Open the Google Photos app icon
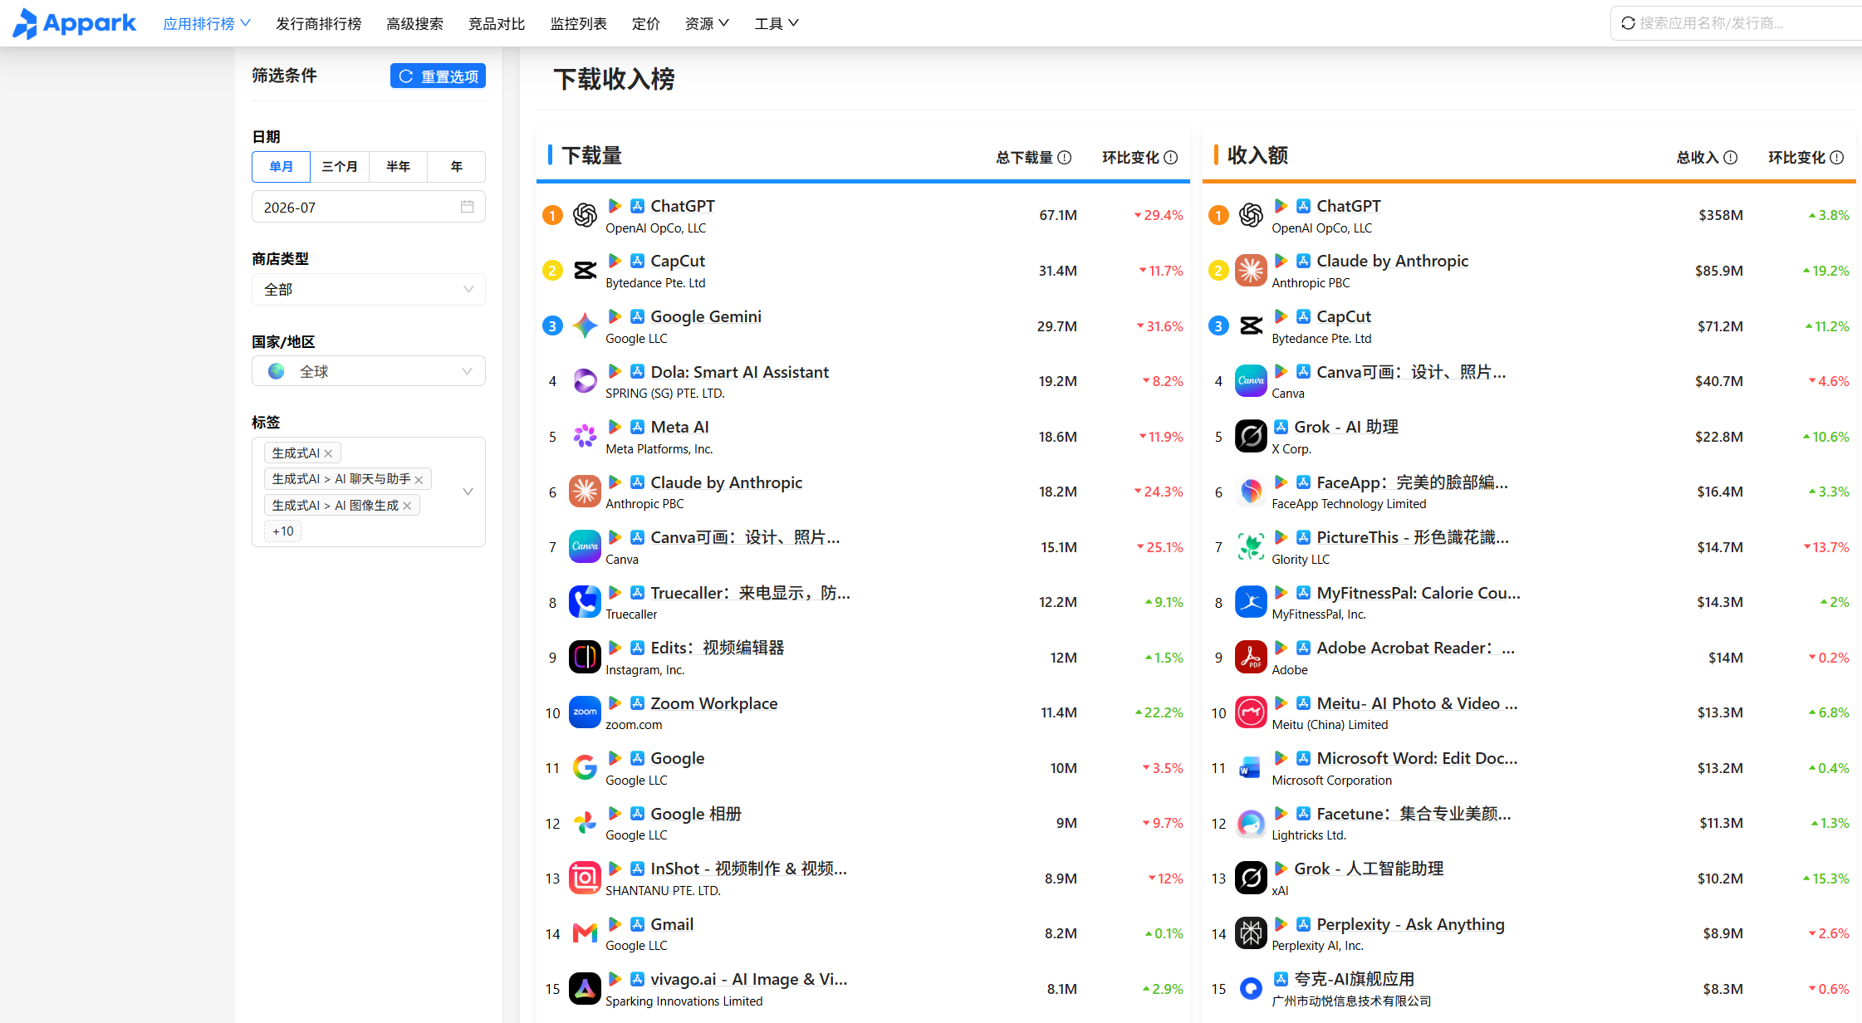The width and height of the screenshot is (1862, 1023). click(x=585, y=823)
